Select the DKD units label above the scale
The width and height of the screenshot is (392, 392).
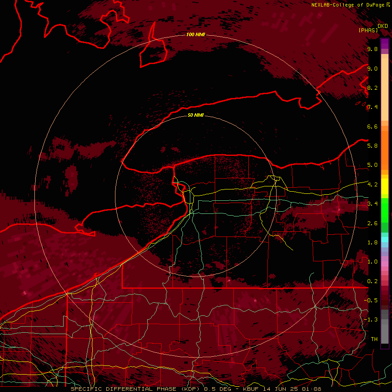(383, 26)
